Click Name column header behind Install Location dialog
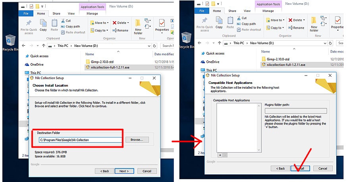The width and height of the screenshot is (347, 182). point(90,54)
